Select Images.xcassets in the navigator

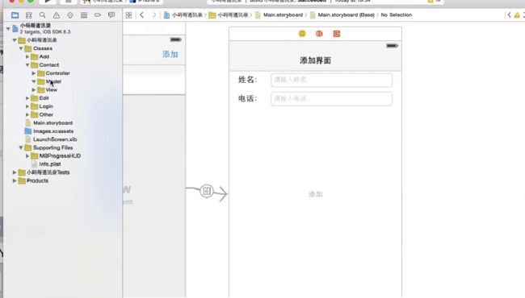[x=52, y=131]
